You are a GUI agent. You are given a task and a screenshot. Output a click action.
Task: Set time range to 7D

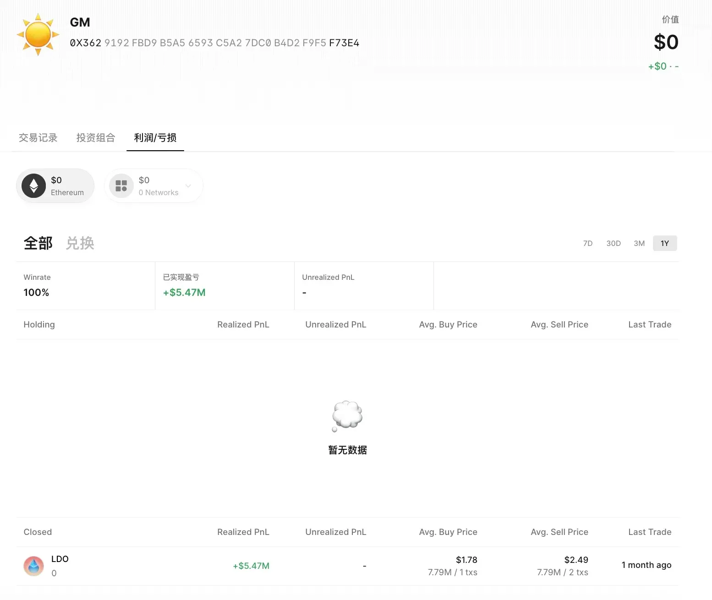pos(587,244)
